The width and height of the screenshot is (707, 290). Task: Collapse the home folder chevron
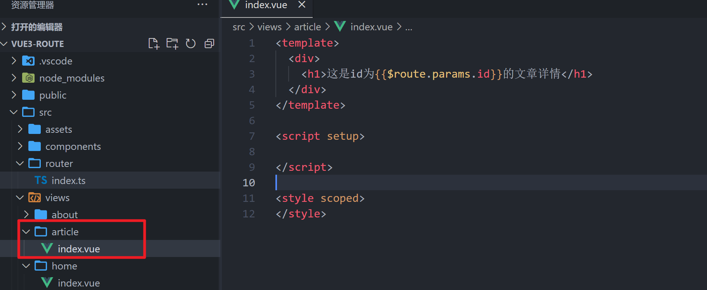(26, 266)
